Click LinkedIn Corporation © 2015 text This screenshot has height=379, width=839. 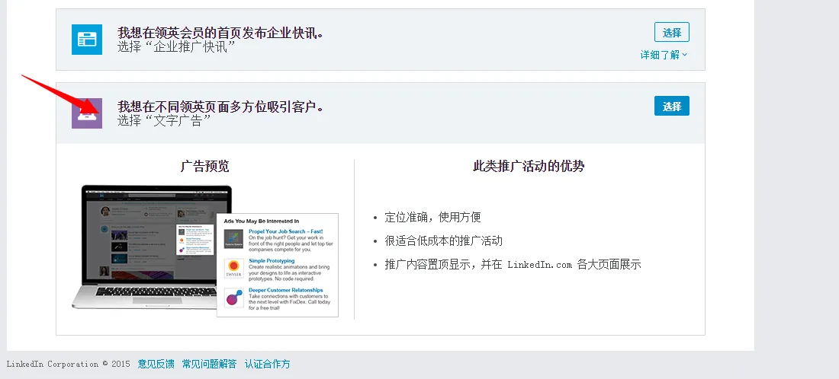coord(68,364)
